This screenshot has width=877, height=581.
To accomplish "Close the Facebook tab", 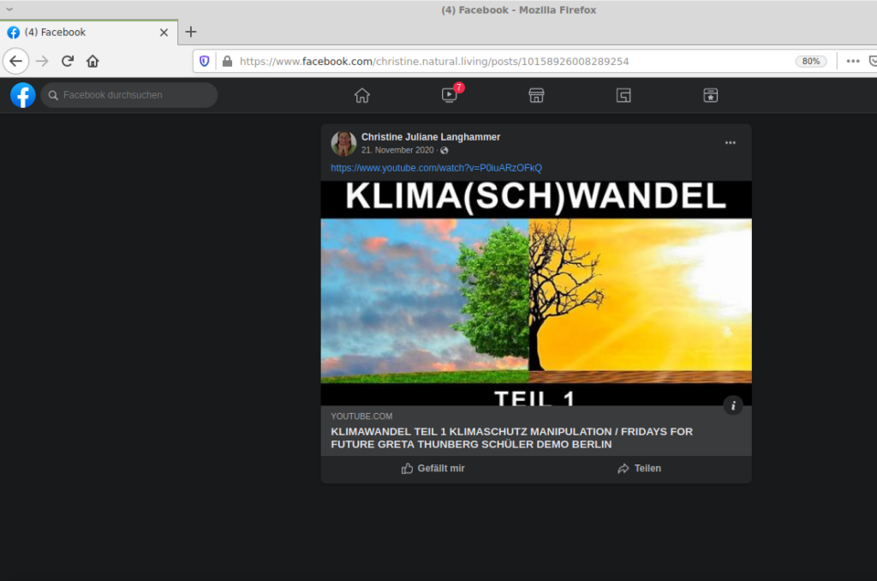I will (164, 33).
